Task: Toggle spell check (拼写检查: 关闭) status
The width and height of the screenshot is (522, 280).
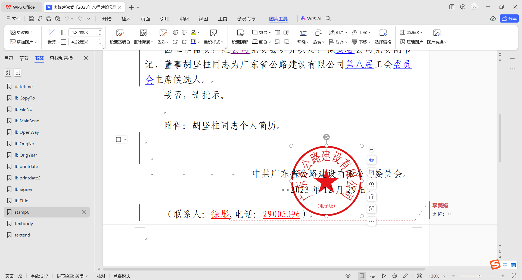Action: click(x=72, y=276)
